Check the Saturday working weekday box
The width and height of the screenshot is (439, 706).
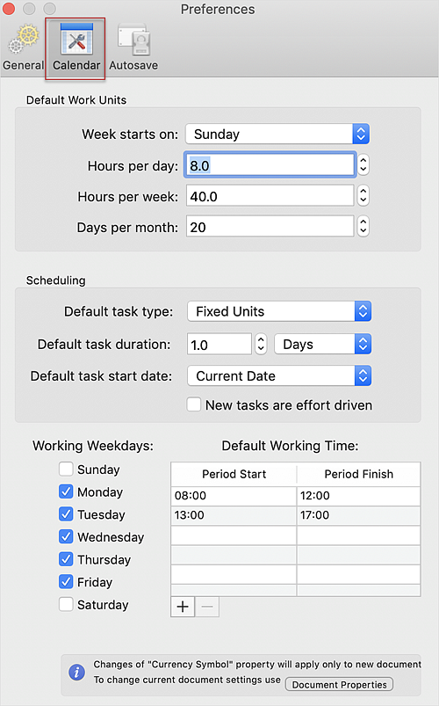point(66,604)
